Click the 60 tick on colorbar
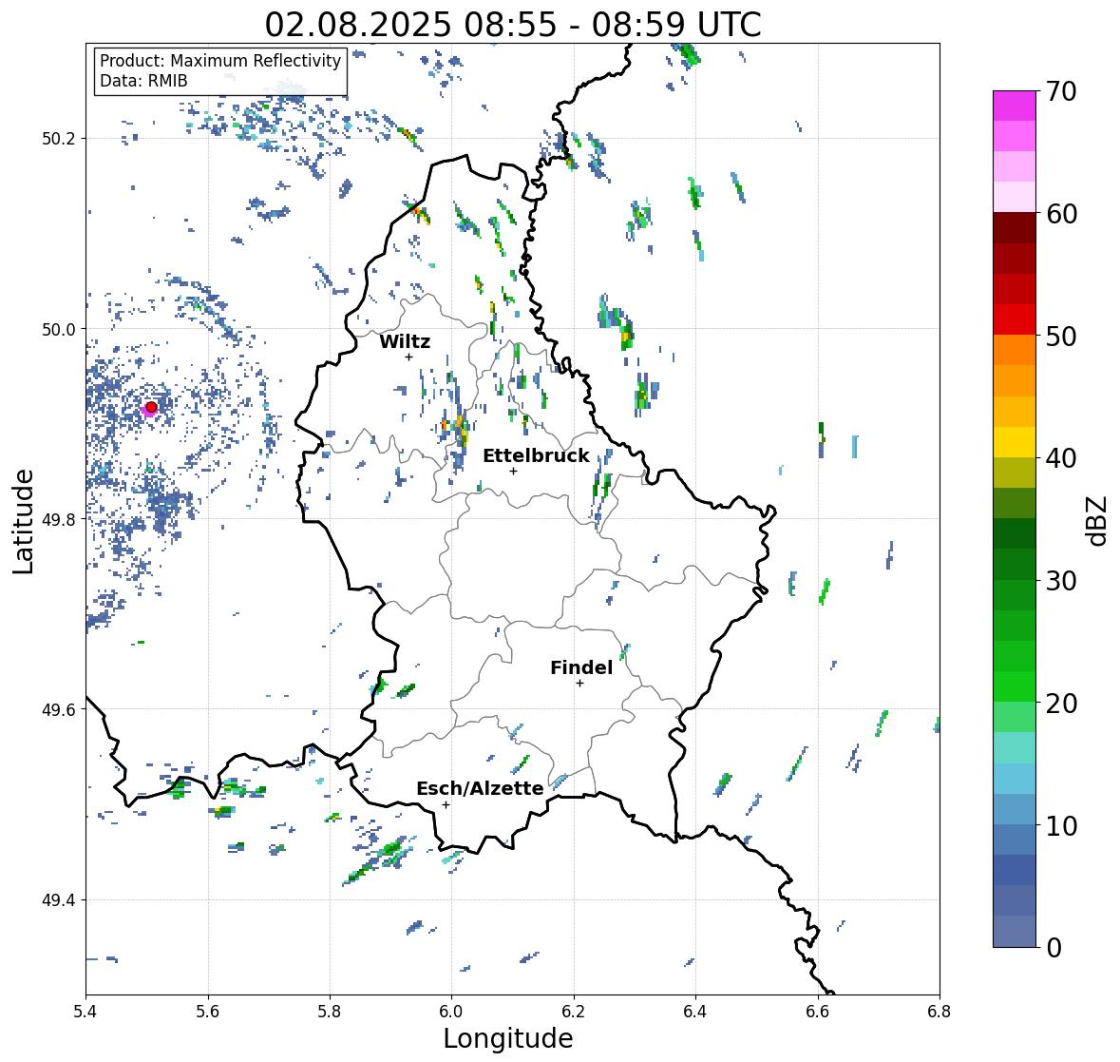1120x1062 pixels. 1061,214
